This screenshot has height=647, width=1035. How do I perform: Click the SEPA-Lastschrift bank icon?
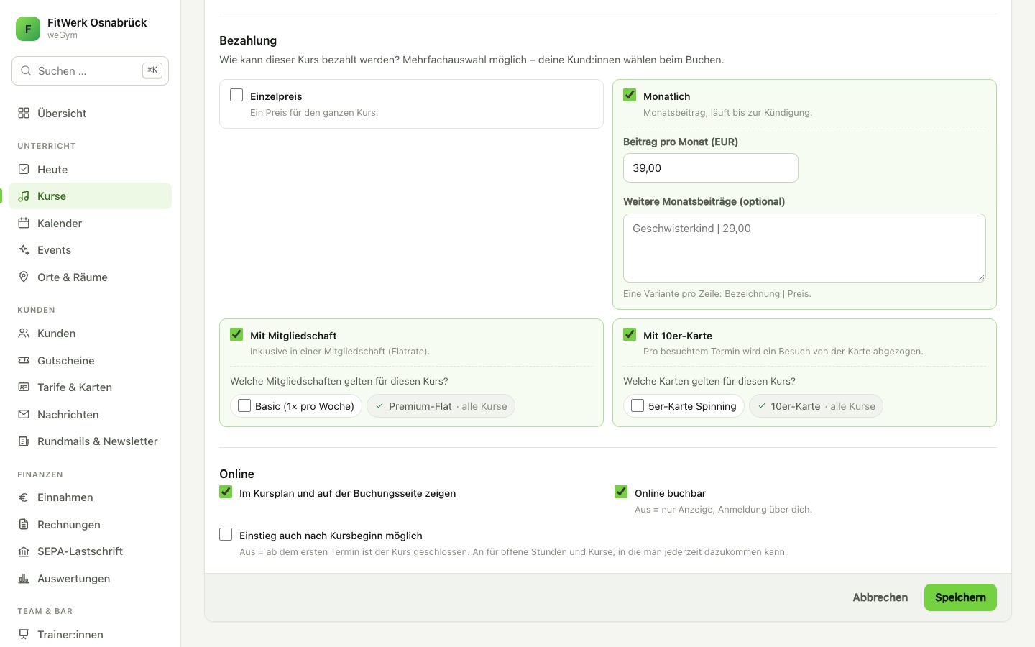[x=24, y=551]
